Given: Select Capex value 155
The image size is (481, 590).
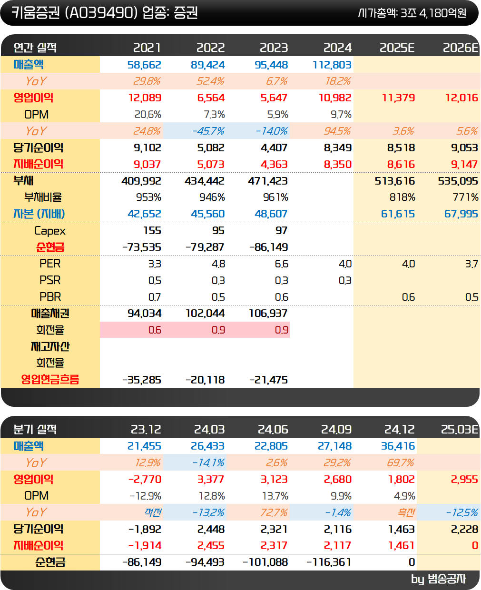Looking at the screenshot, I should [152, 231].
